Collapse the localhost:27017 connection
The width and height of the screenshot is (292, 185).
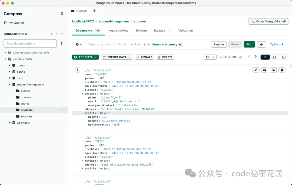(x=5, y=59)
